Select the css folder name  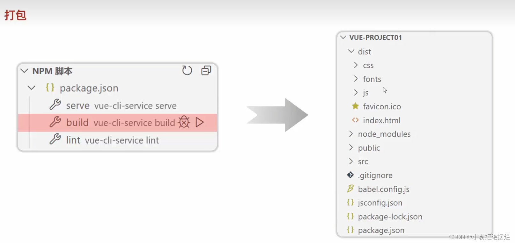coord(368,65)
